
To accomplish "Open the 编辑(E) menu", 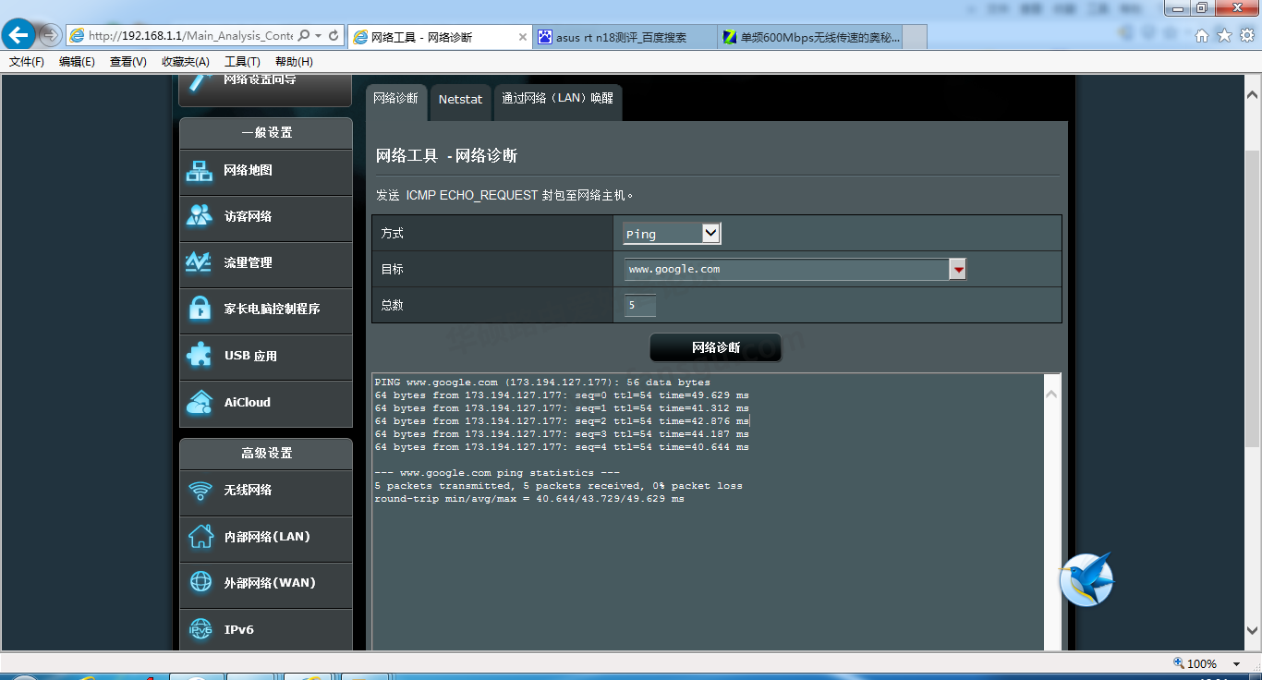I will pyautogui.click(x=77, y=62).
